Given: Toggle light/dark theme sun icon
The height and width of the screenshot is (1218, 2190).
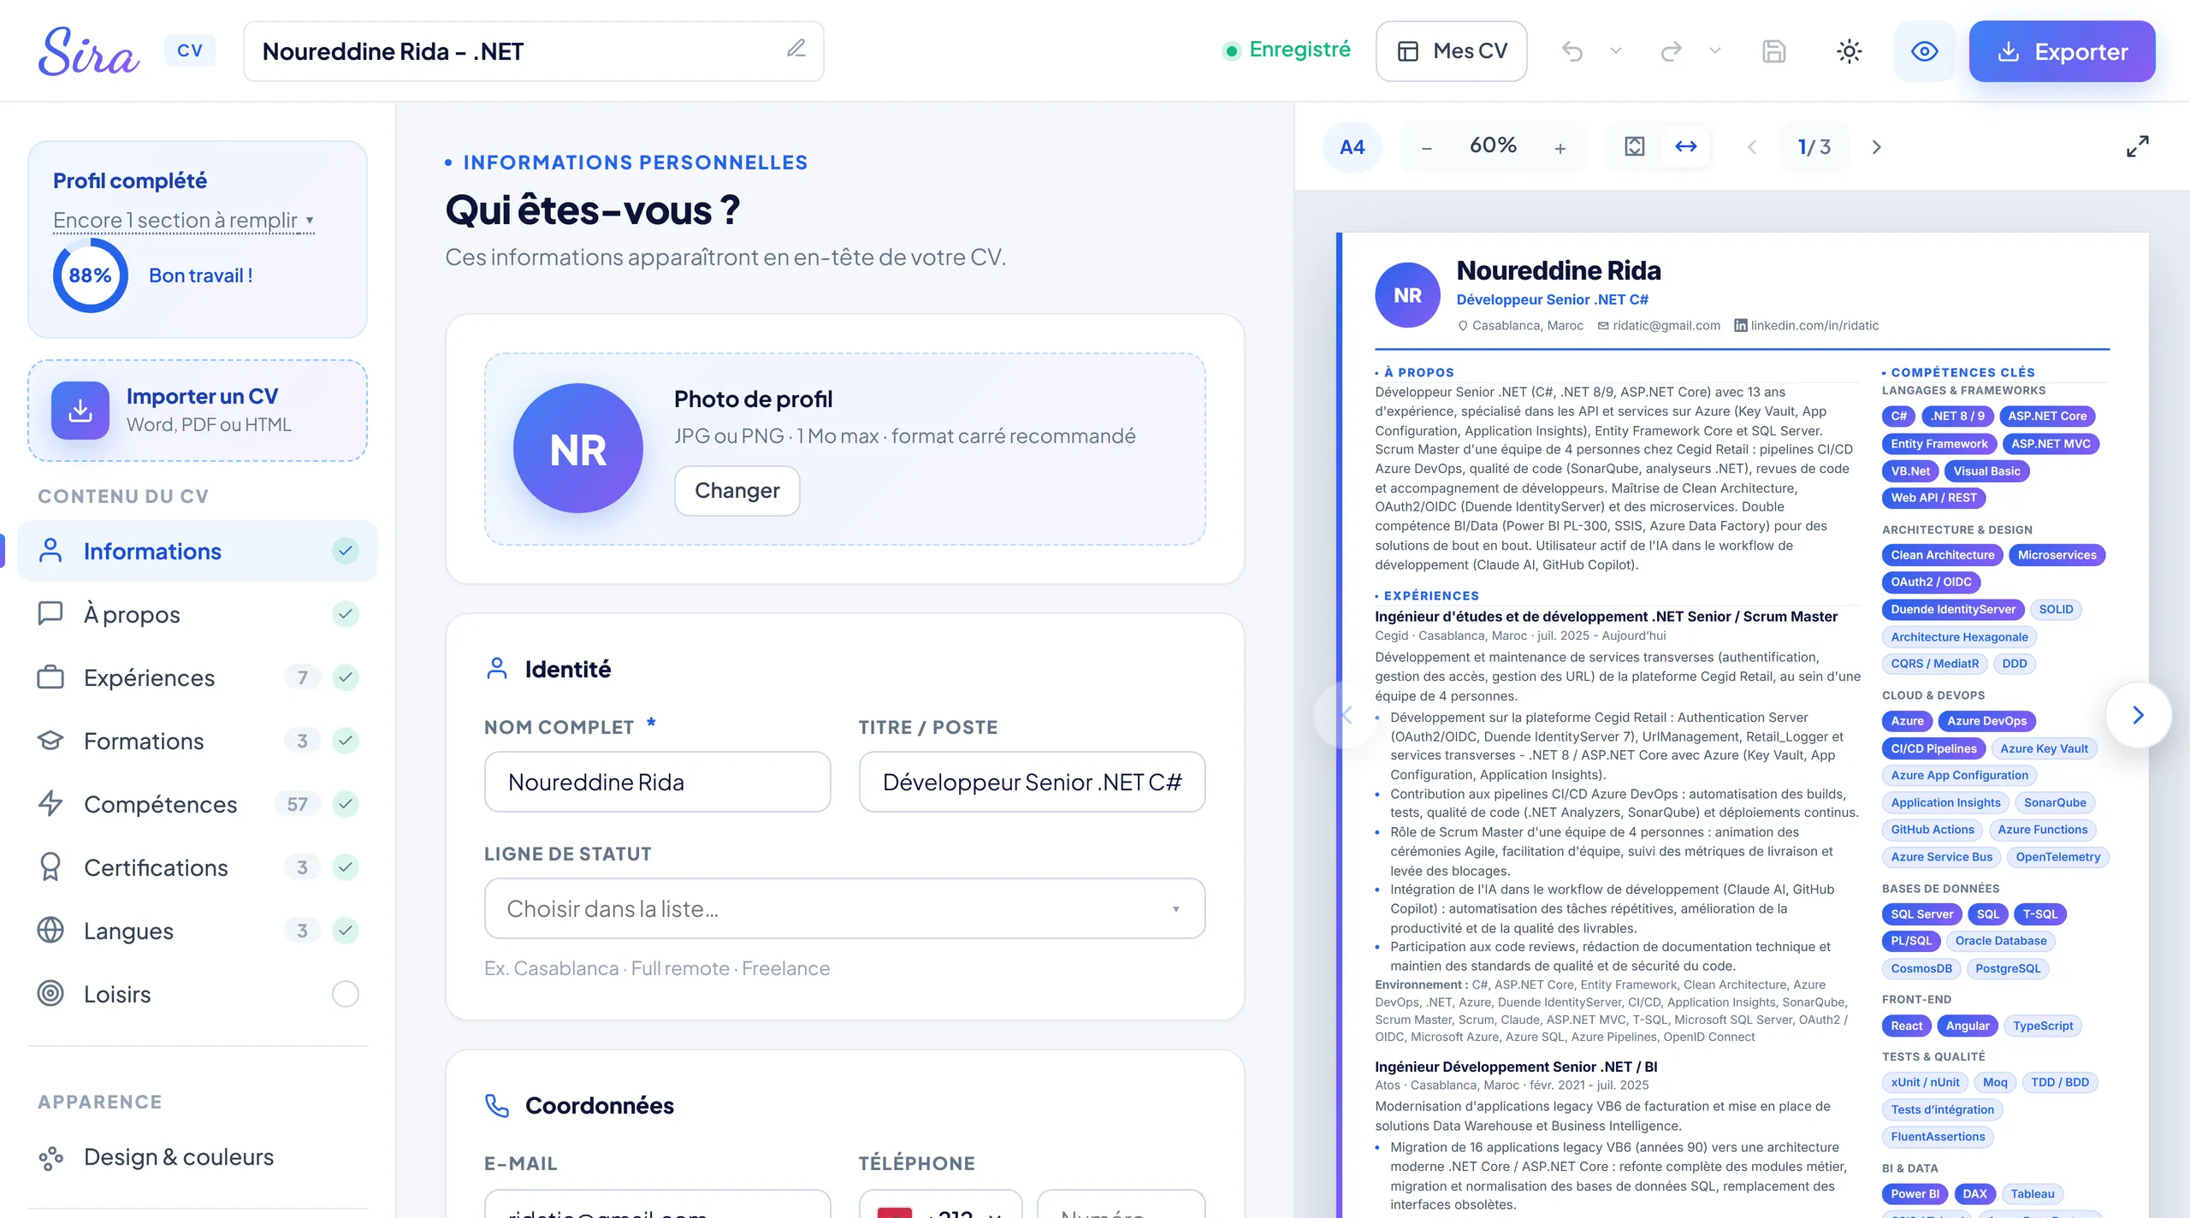Looking at the screenshot, I should (1849, 51).
